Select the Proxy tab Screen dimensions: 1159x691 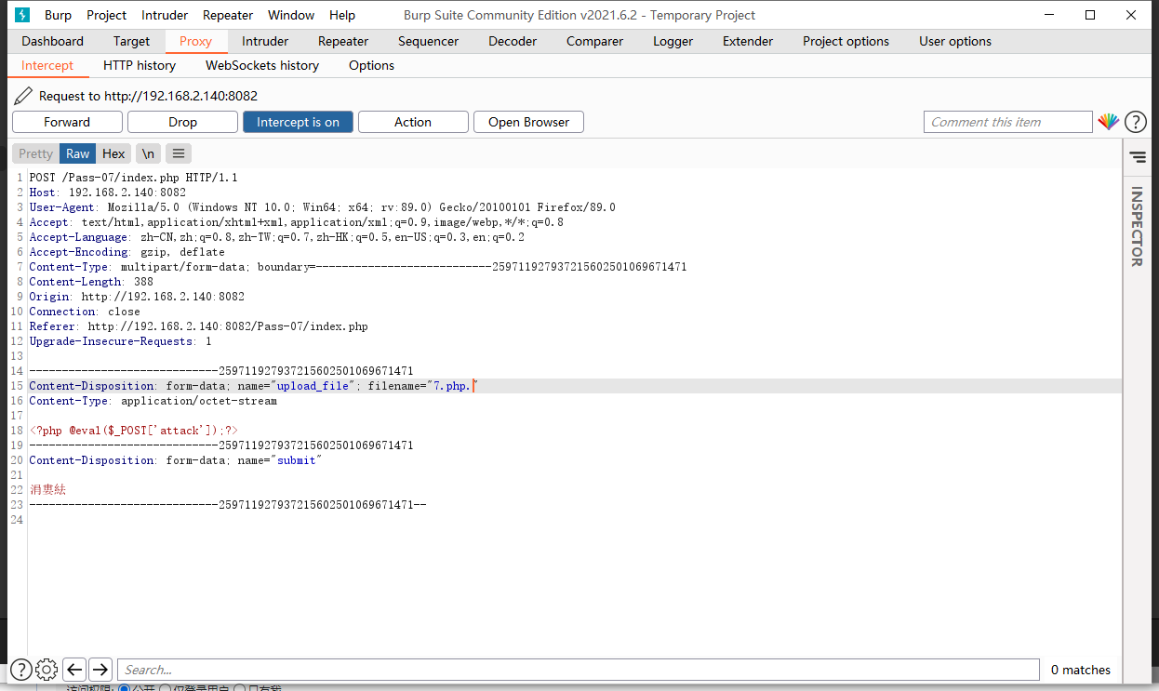coord(196,41)
